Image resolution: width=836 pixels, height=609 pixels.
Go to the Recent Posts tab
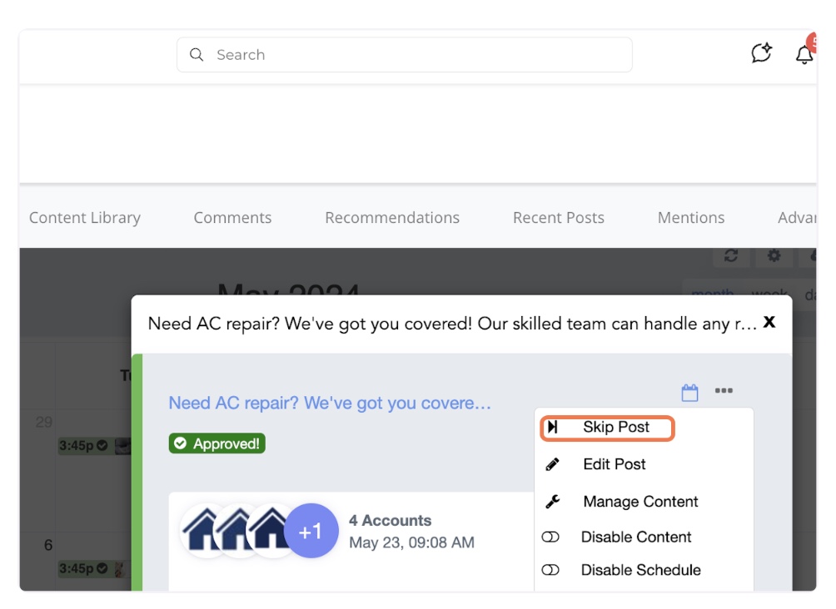[x=558, y=218]
